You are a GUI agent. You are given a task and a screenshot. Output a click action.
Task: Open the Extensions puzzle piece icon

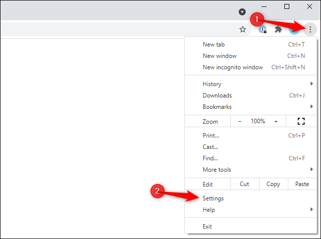pos(278,29)
